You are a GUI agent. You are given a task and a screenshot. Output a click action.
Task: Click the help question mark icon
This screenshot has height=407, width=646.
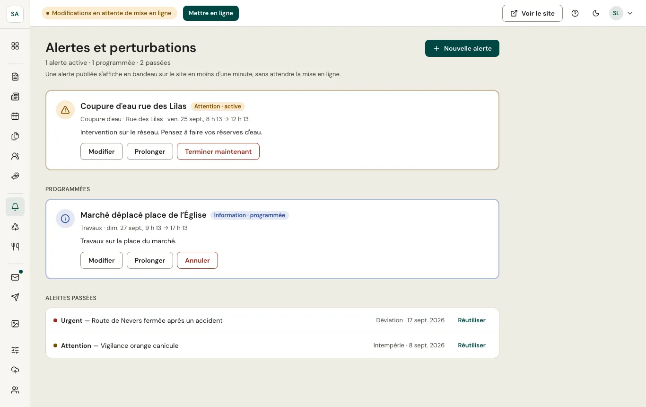[575, 13]
